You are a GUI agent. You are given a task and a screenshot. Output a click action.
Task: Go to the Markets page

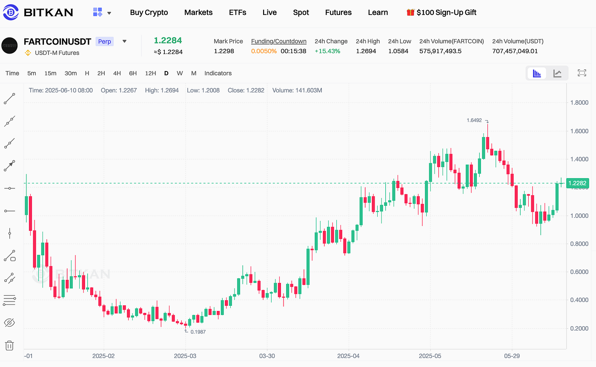point(198,12)
